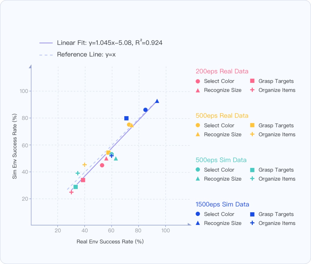Click the Reference Line y=x legend label

[86, 54]
